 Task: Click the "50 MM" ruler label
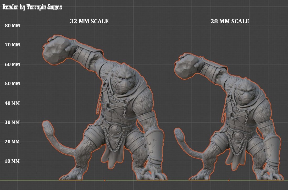click(12, 84)
